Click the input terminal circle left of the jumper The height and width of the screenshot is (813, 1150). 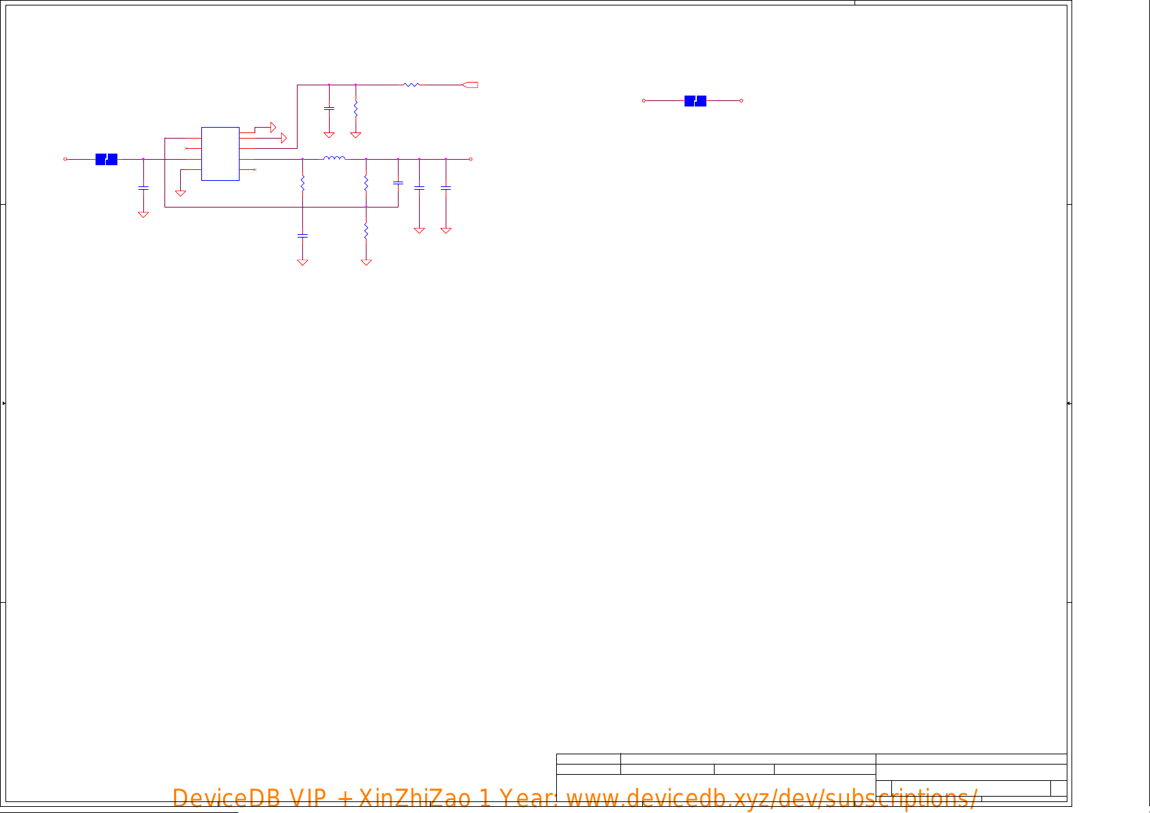(66, 159)
